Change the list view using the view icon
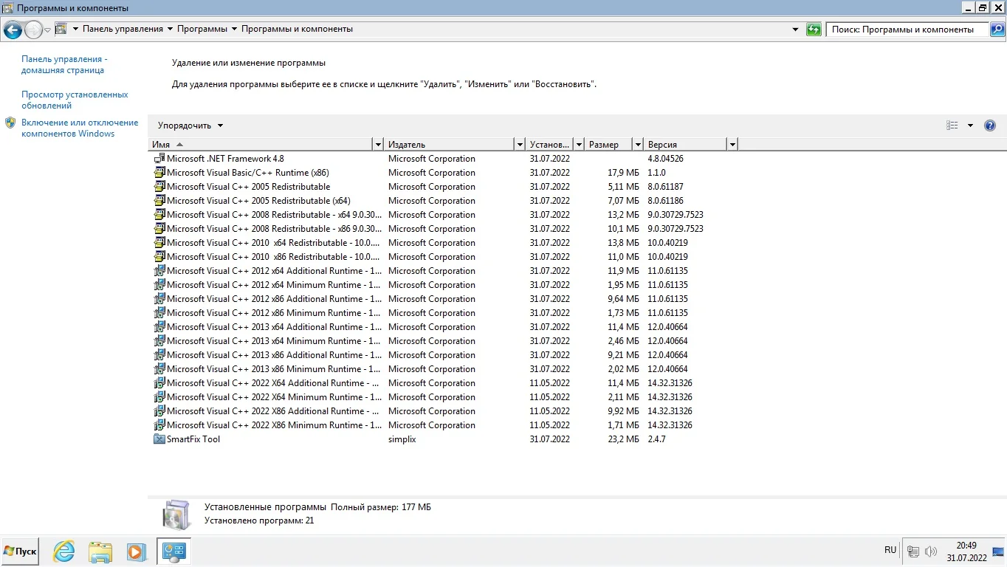 tap(952, 126)
